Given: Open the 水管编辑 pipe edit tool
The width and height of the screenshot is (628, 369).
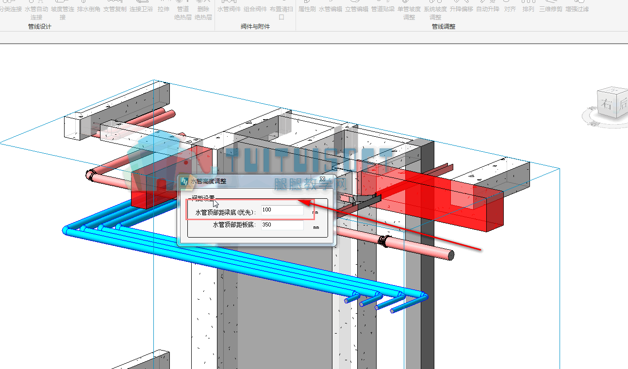Looking at the screenshot, I should point(331,7).
